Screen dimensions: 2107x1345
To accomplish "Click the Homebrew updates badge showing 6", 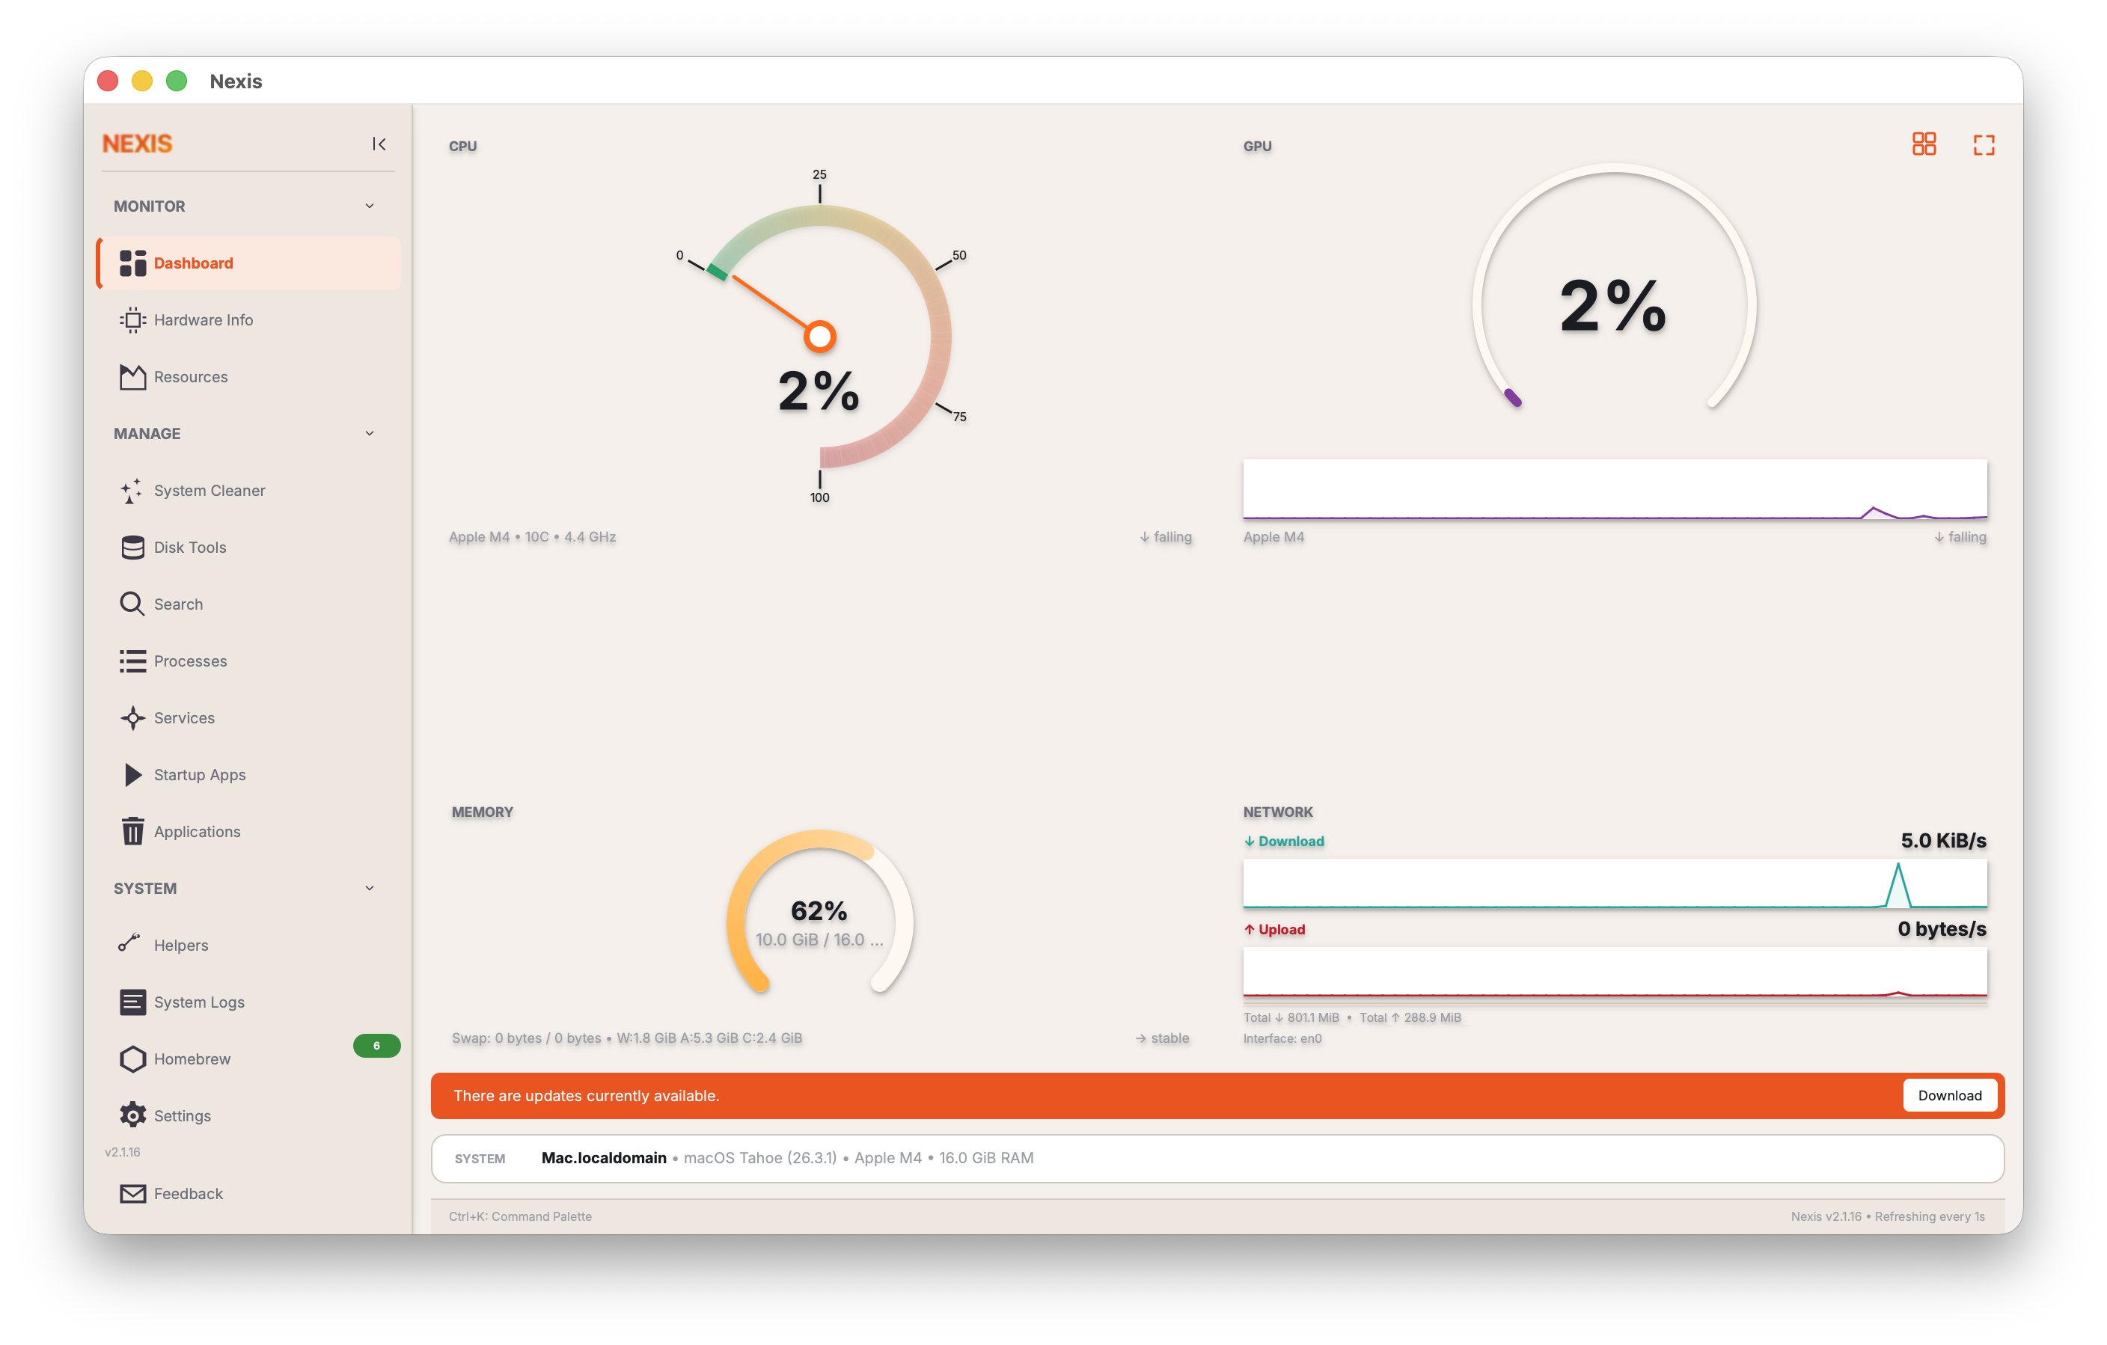I will tap(376, 1045).
